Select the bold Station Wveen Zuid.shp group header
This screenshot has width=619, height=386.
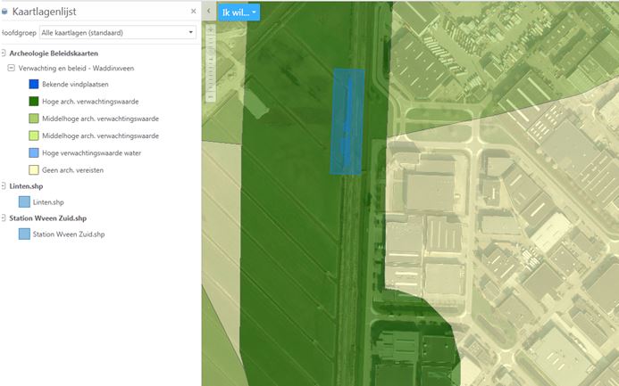point(47,218)
